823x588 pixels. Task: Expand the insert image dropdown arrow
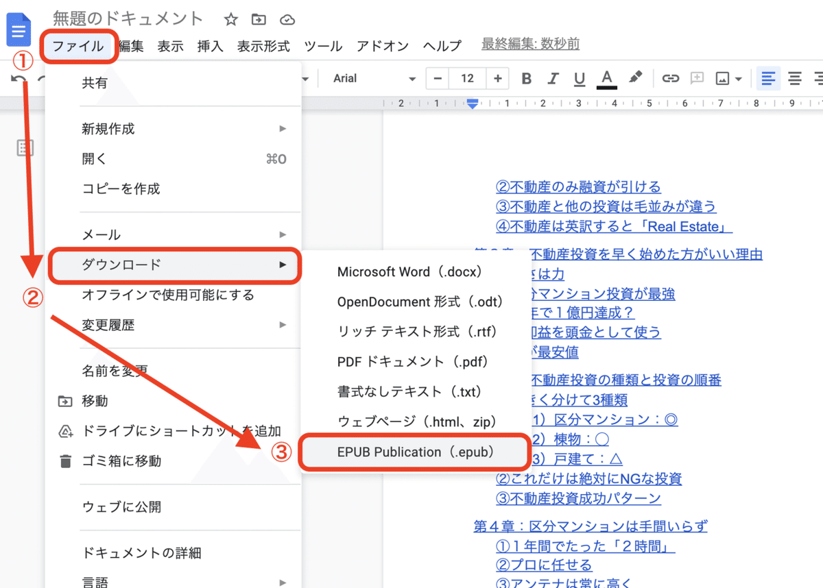pos(739,79)
